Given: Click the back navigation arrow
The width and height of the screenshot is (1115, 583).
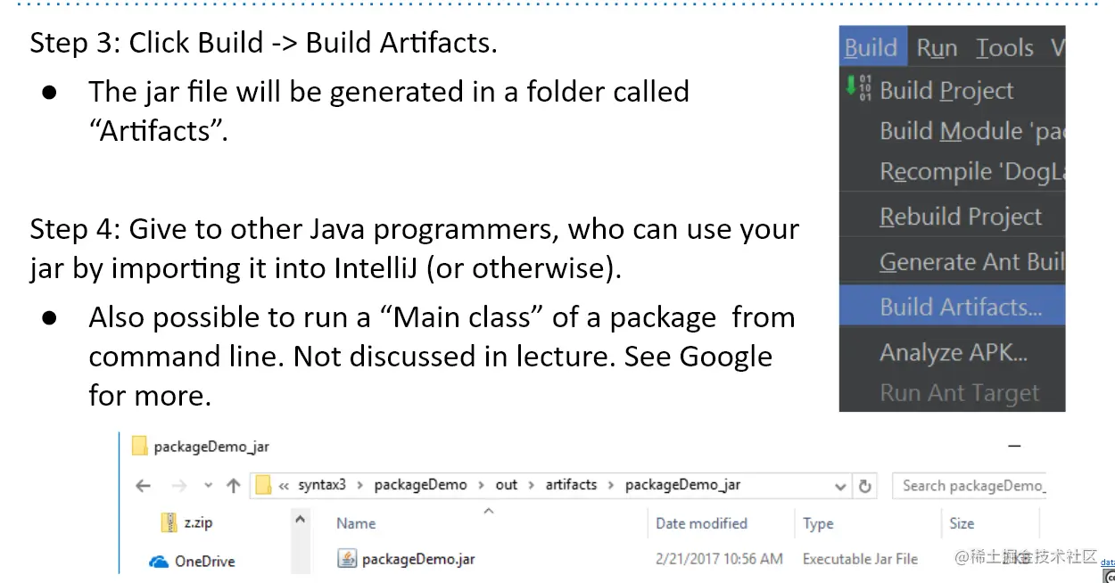Looking at the screenshot, I should pyautogui.click(x=143, y=485).
